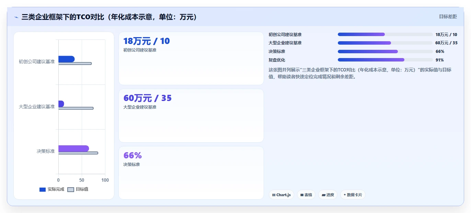Viewport: 471px width, 213px height.
Task: Click the purple actual bar for 决策标准
Action: pos(73,148)
